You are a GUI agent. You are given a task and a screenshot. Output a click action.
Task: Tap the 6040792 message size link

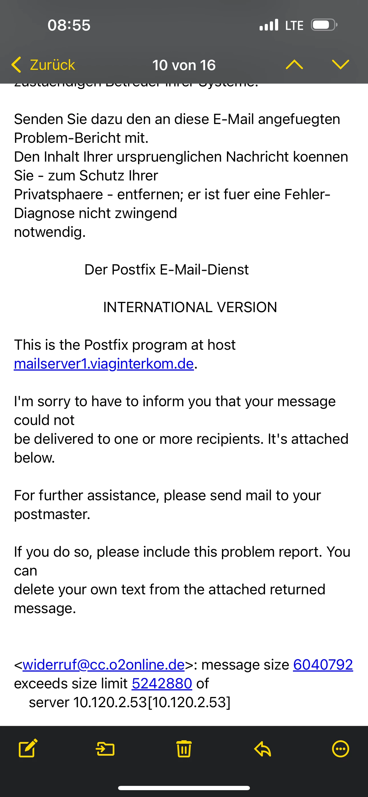(323, 664)
